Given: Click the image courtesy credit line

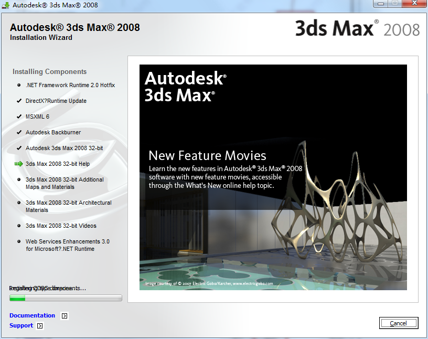Looking at the screenshot, I should [209, 283].
